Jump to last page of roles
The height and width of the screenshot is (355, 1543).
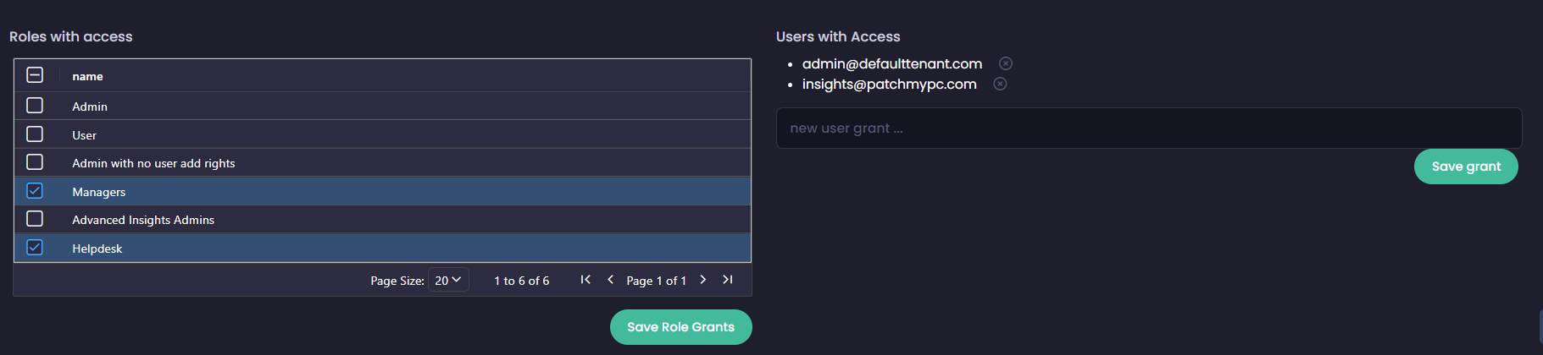[727, 280]
